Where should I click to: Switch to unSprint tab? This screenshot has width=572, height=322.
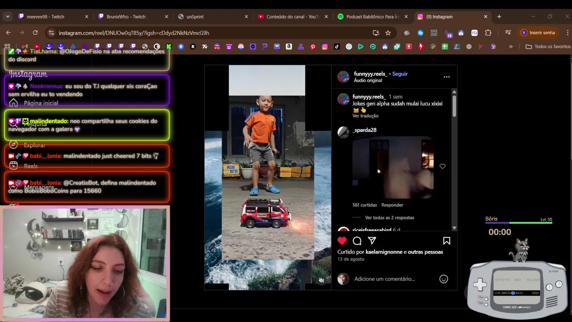pos(213,17)
